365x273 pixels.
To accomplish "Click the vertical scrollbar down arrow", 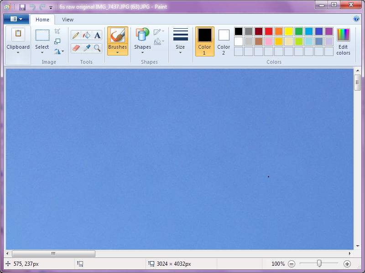I will coord(357,246).
